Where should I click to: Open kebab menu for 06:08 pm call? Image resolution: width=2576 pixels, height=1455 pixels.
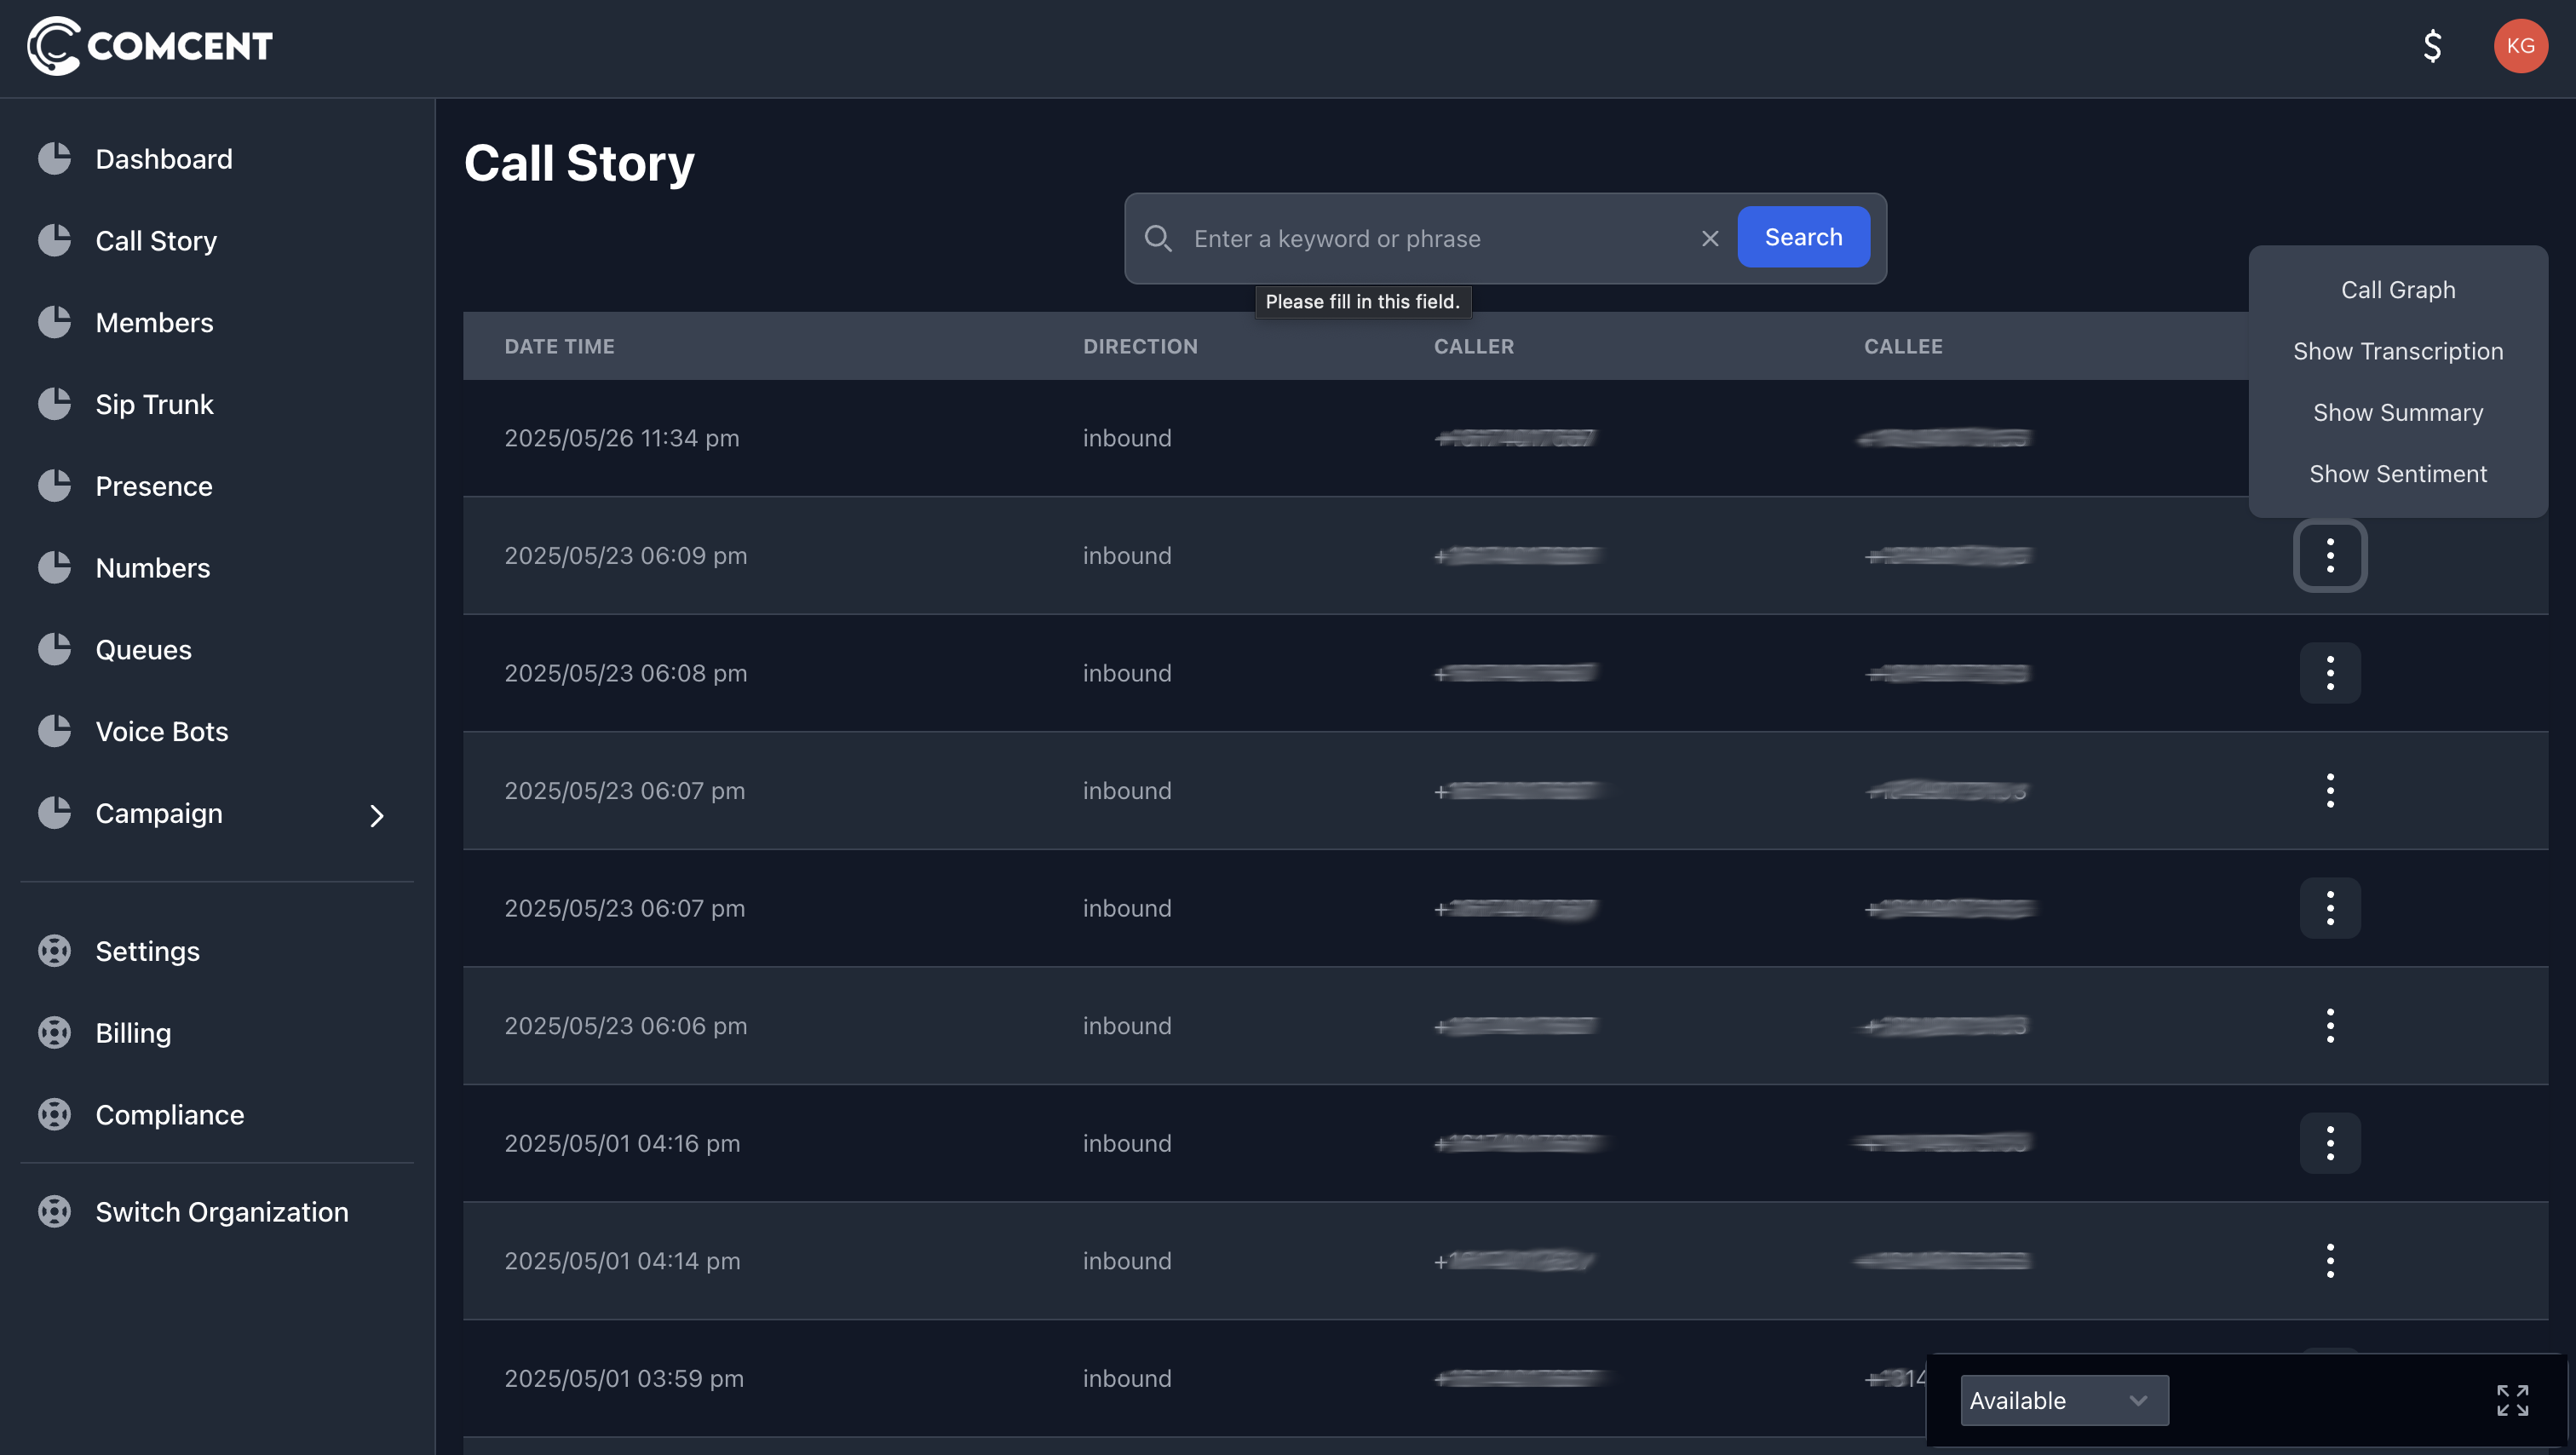(x=2330, y=673)
